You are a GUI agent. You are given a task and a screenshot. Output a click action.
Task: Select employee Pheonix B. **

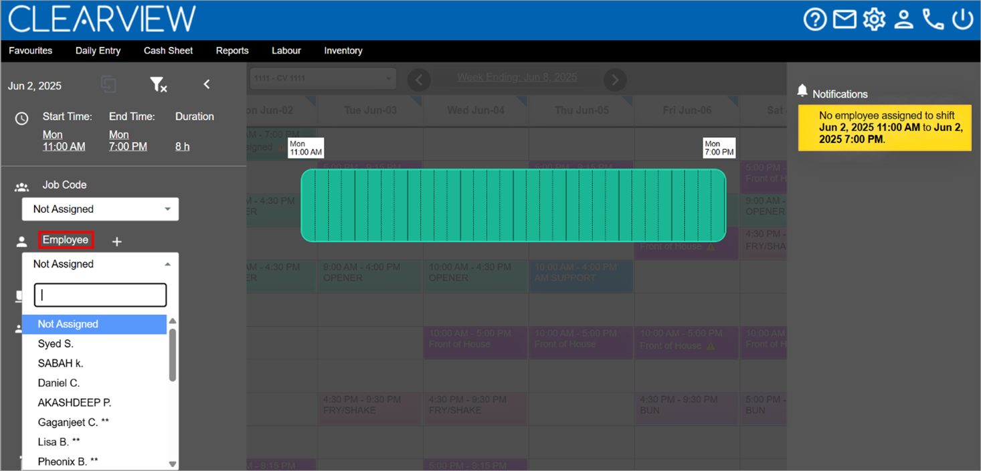[94, 462]
